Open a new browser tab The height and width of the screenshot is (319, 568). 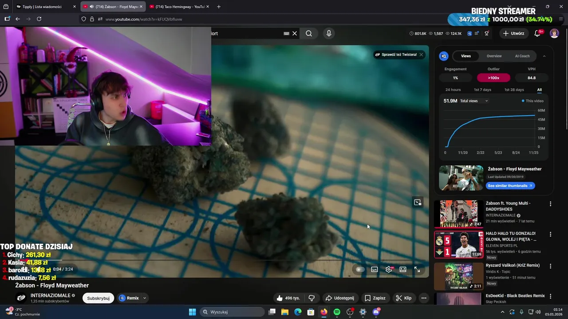pos(219,7)
